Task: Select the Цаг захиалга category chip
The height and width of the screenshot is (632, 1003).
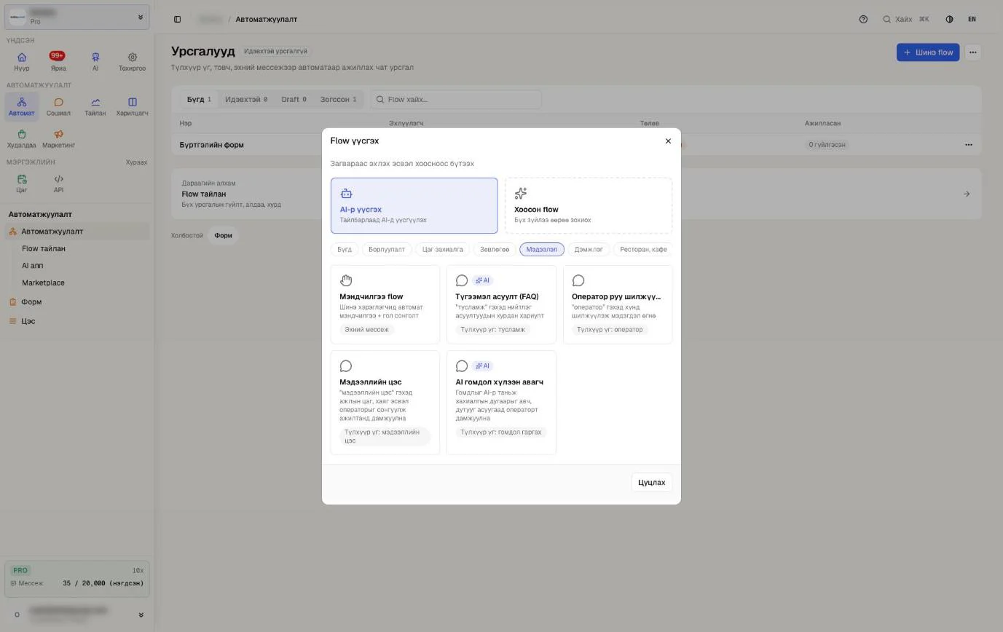Action: pyautogui.click(x=443, y=249)
